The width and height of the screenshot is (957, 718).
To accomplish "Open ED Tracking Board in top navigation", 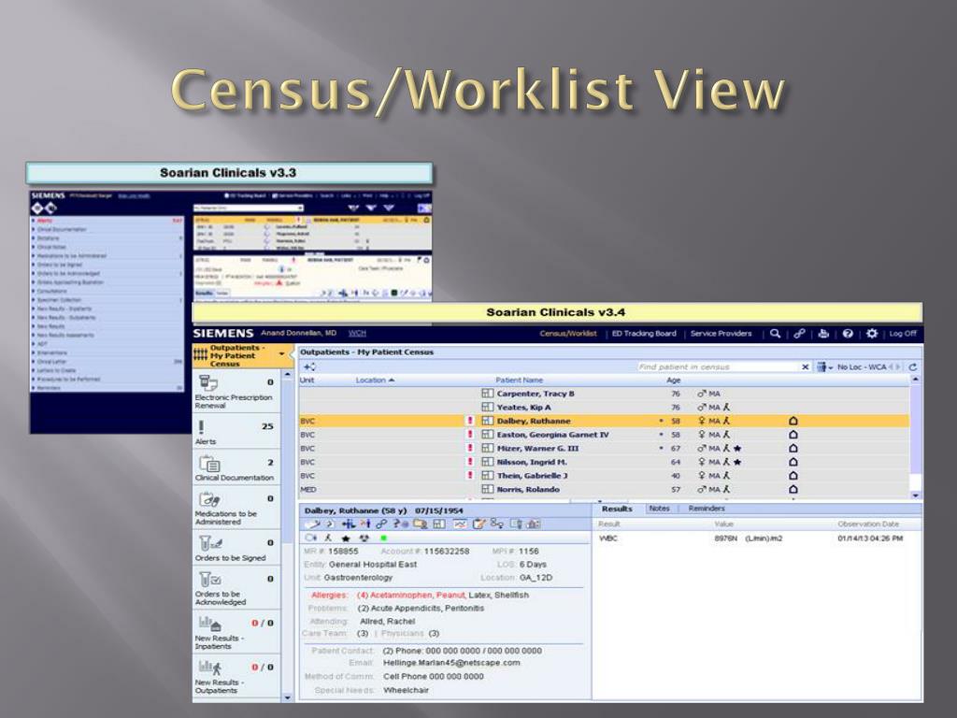I will tap(644, 334).
